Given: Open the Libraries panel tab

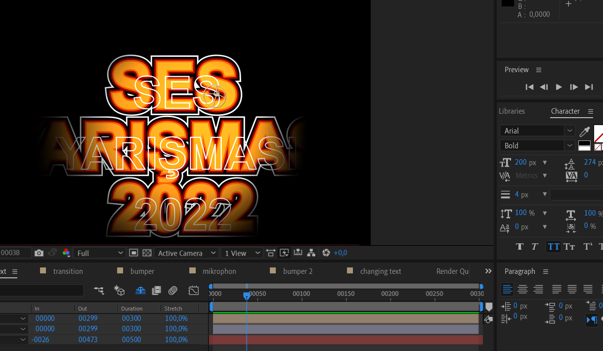Looking at the screenshot, I should [512, 111].
